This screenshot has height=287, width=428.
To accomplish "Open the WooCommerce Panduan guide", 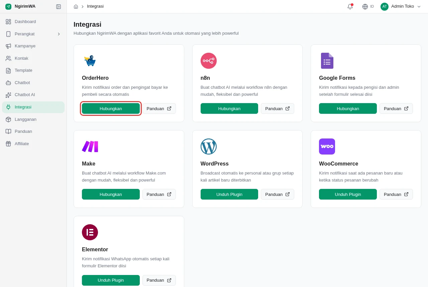I will (x=396, y=194).
